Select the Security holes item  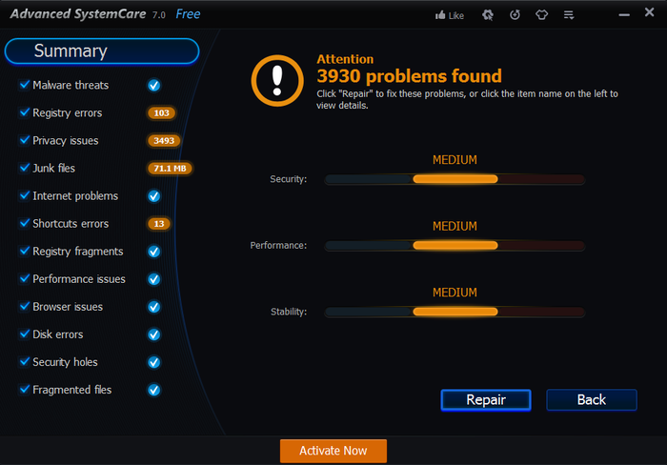tap(65, 362)
